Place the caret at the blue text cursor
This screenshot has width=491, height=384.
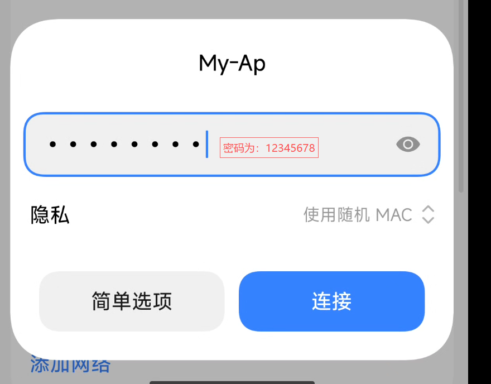click(207, 144)
